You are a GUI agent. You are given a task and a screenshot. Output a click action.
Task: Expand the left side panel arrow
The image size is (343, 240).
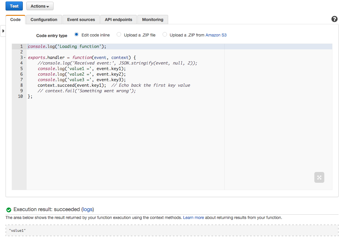(x=3, y=31)
